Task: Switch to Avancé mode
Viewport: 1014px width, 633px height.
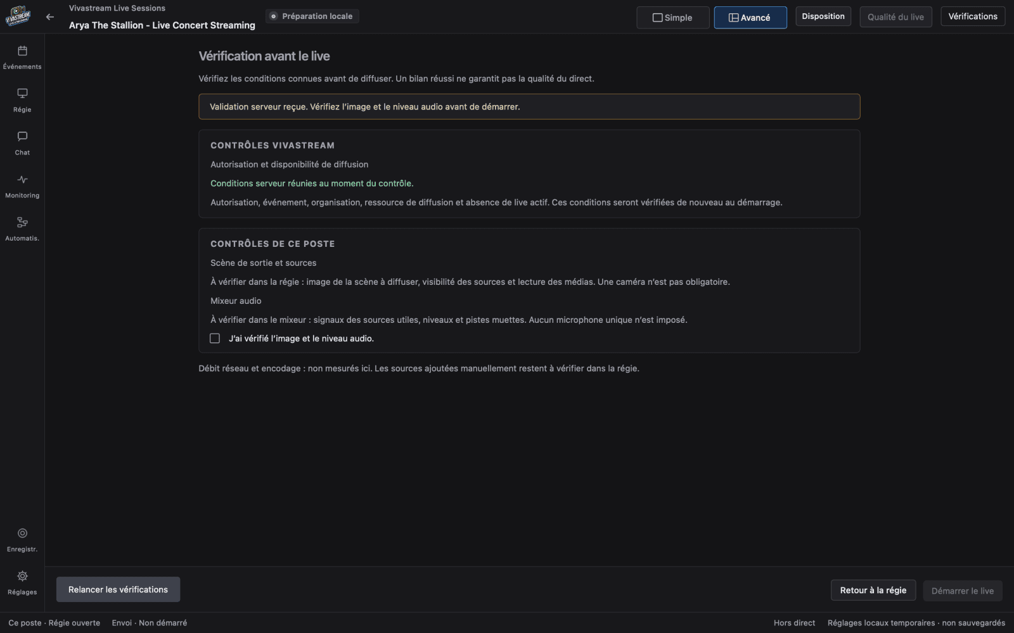Action: tap(750, 18)
